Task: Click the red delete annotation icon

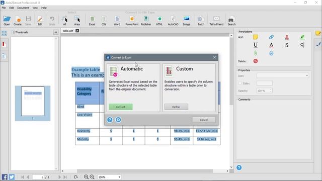Action: (x=256, y=61)
